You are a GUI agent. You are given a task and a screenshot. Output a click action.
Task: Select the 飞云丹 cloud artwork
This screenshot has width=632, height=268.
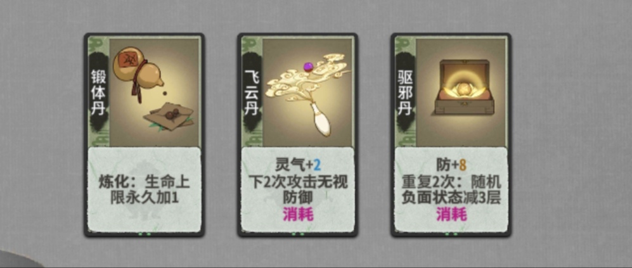tap(308, 93)
